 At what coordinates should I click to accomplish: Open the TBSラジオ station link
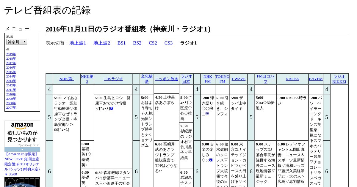[113, 79]
